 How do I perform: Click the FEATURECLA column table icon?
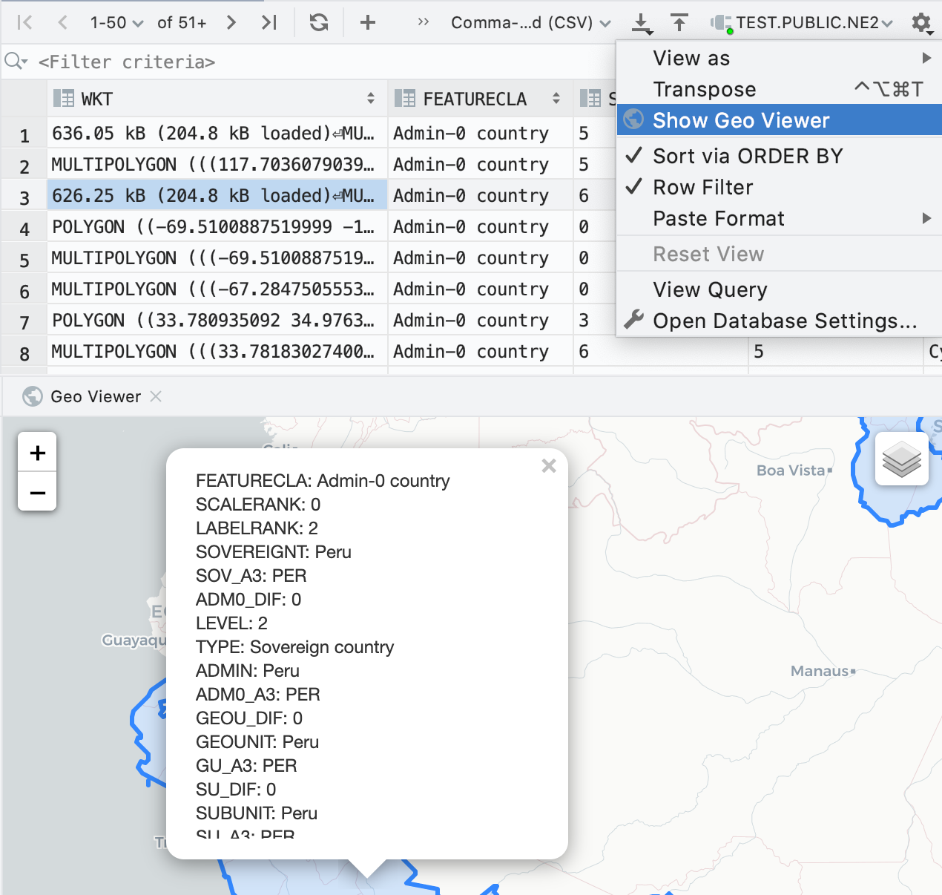coord(405,98)
